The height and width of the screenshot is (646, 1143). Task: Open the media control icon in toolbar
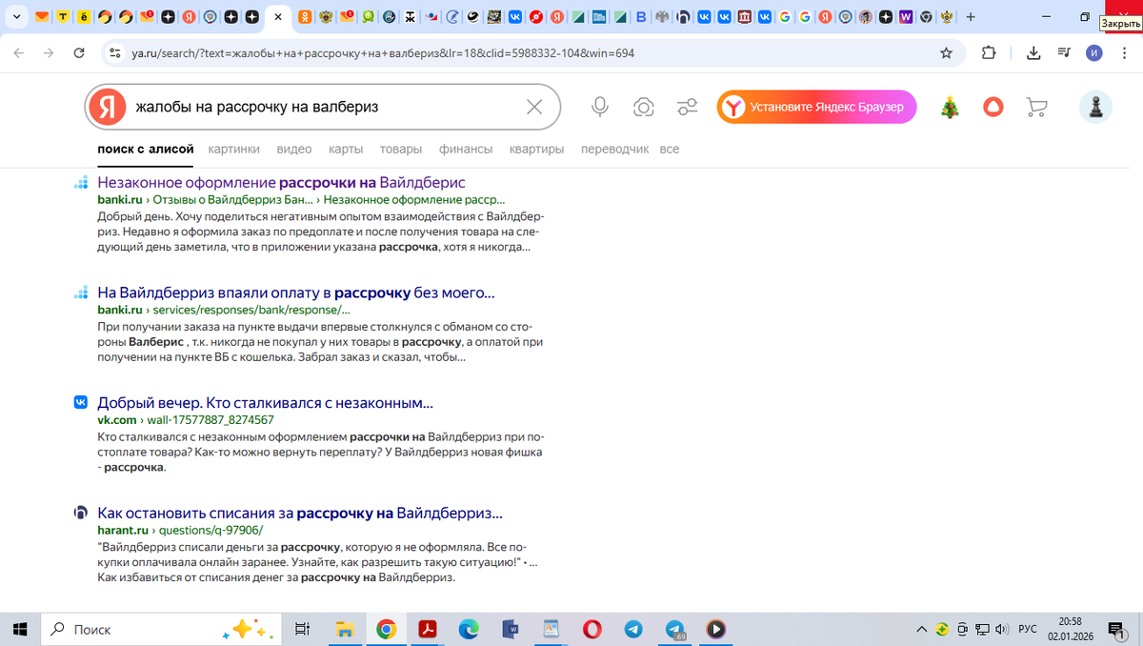pos(1065,53)
